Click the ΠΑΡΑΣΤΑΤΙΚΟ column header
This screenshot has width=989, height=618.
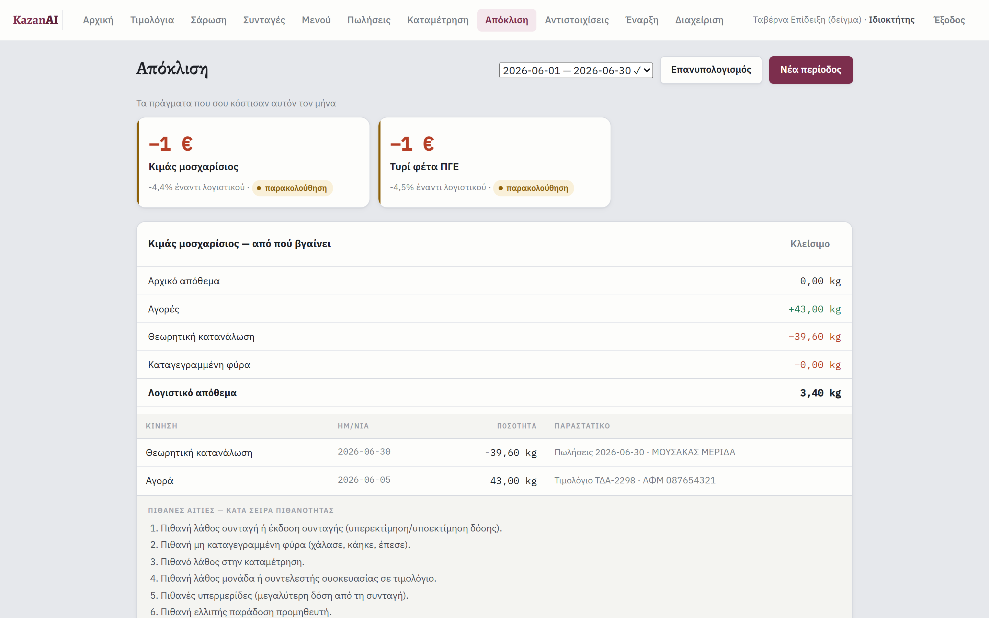(x=582, y=426)
